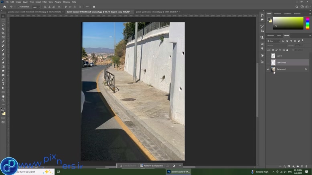
Task: Enable the Auto-Select checkbox
Action: pos(19,7)
